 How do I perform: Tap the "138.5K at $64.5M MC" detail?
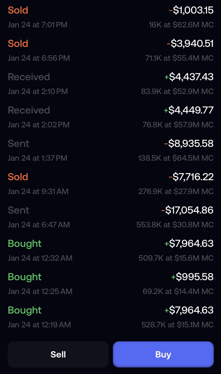[x=176, y=158]
